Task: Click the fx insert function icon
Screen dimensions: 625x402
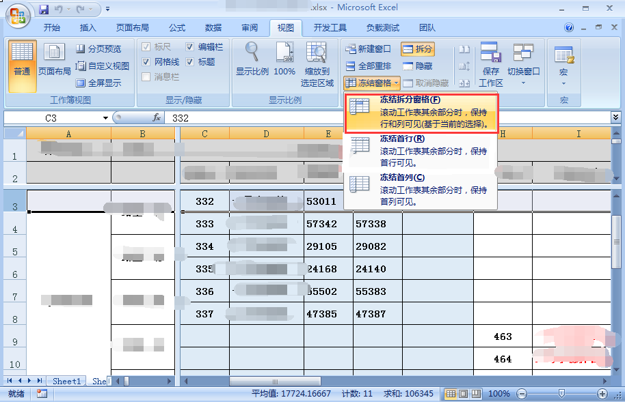Action: click(x=157, y=118)
